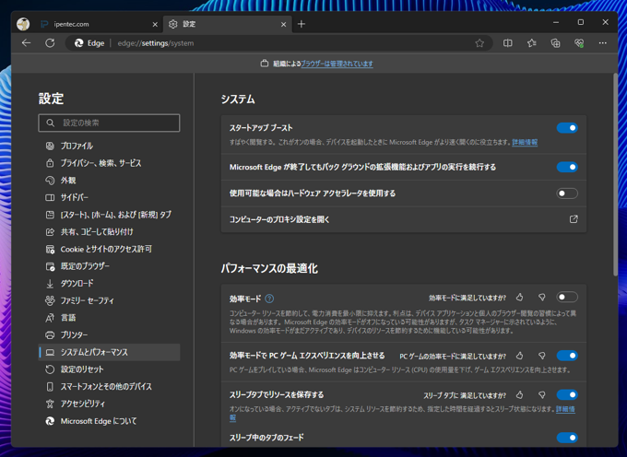Open 言語 settings
Image resolution: width=627 pixels, height=457 pixels.
tap(109, 318)
